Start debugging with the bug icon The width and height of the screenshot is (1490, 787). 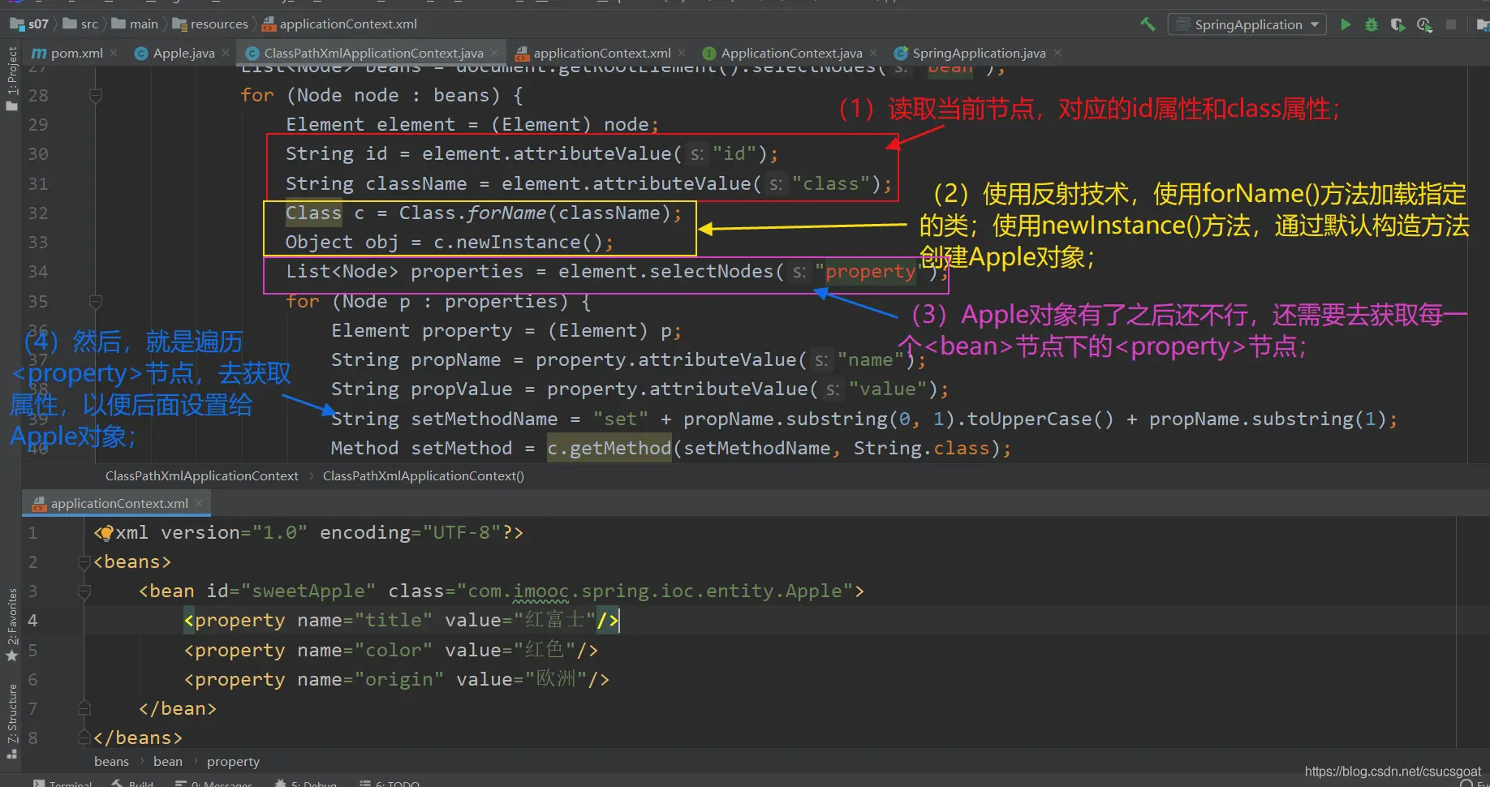(x=1372, y=24)
